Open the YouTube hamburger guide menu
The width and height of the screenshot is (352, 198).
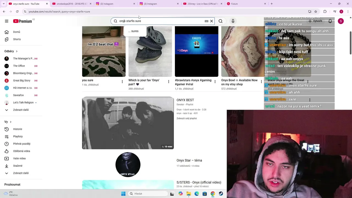pos(7,21)
